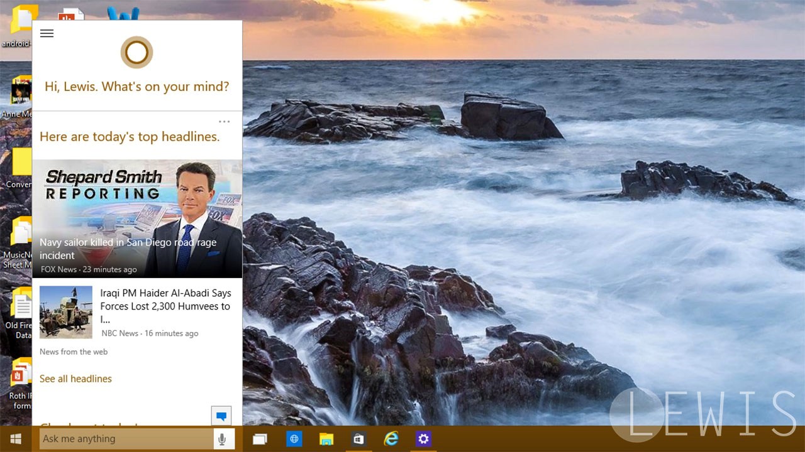Open the Cortana hamburger menu
The width and height of the screenshot is (805, 452).
click(x=47, y=33)
